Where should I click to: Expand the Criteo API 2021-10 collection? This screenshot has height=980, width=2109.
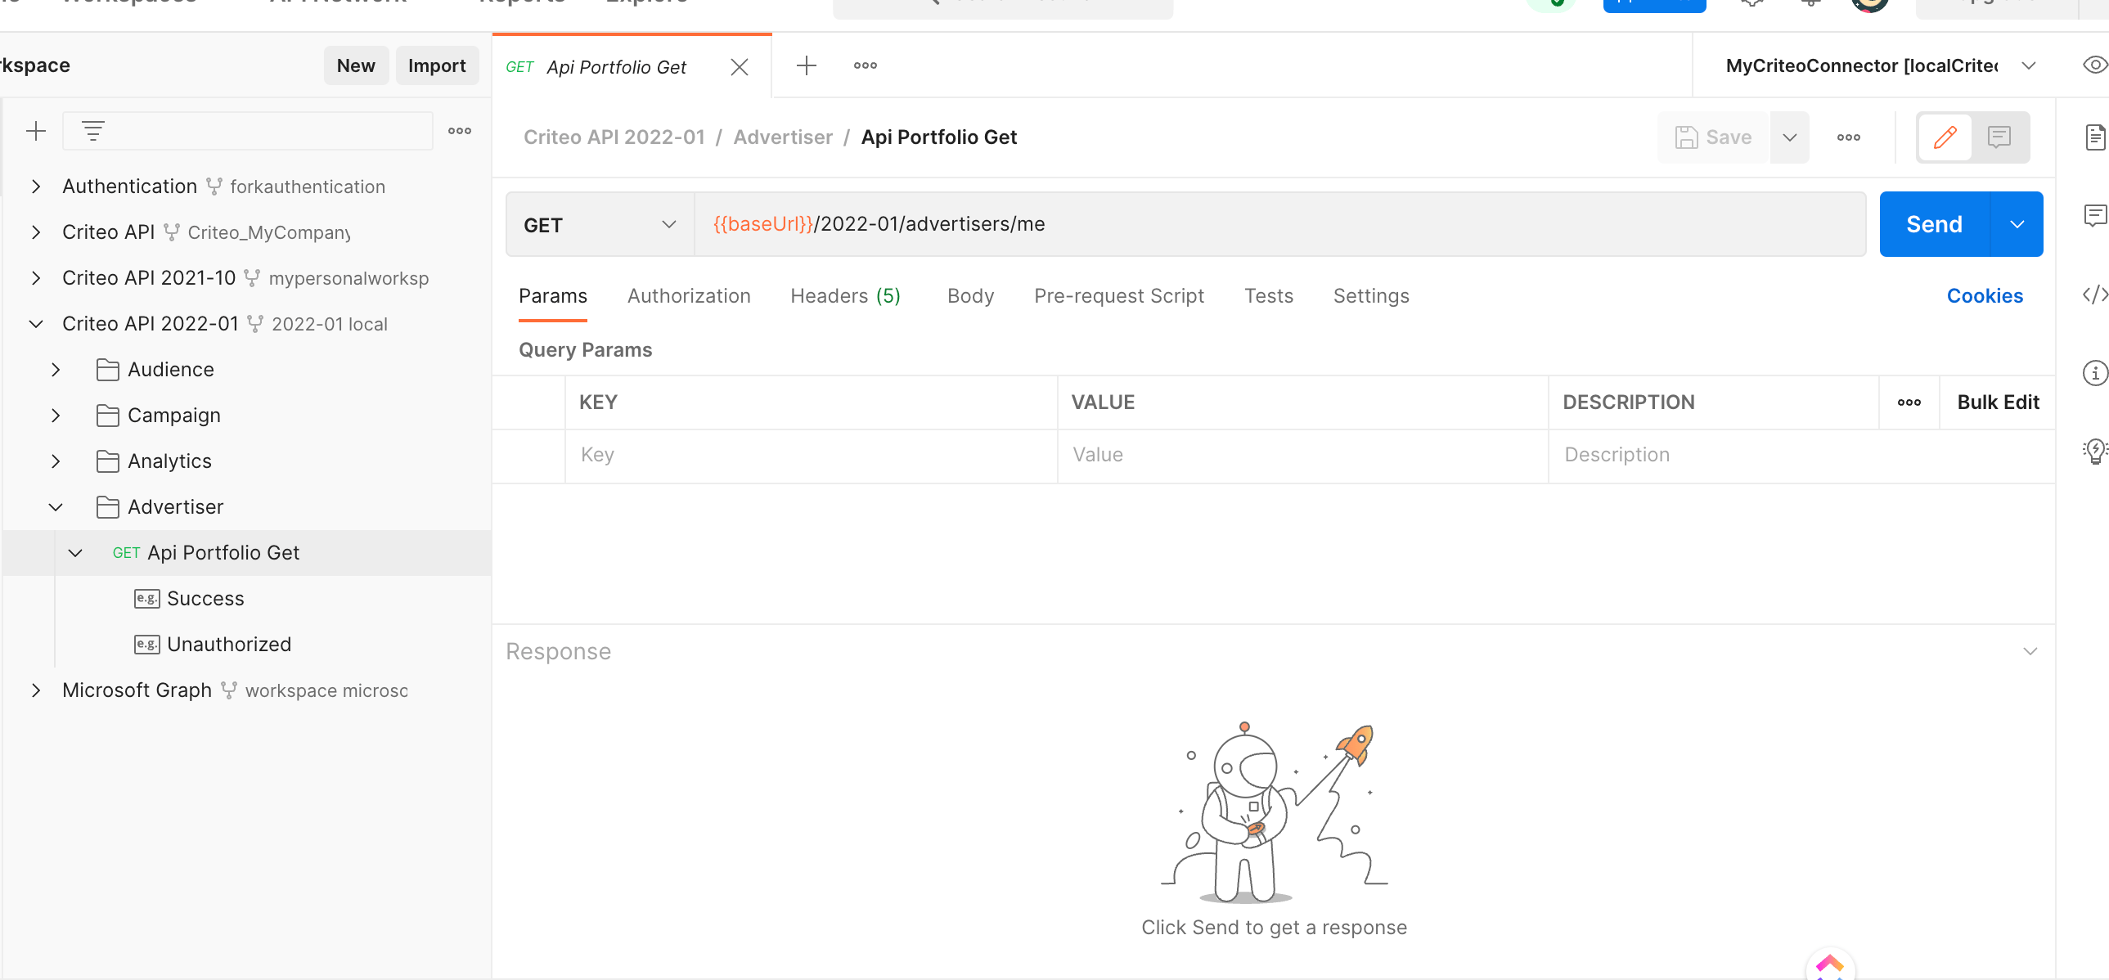35,278
